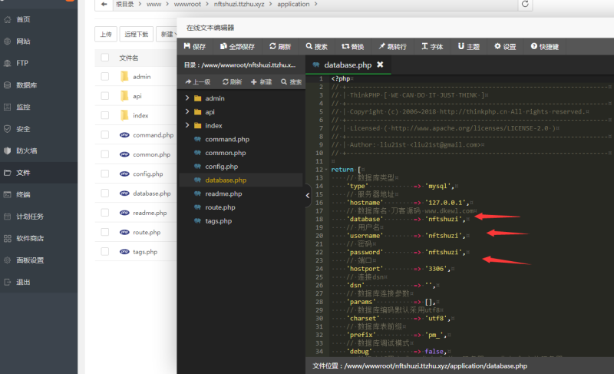Image resolution: width=614 pixels, height=374 pixels.
Task: Click the refresh icon beside path bar
Action: (525, 5)
